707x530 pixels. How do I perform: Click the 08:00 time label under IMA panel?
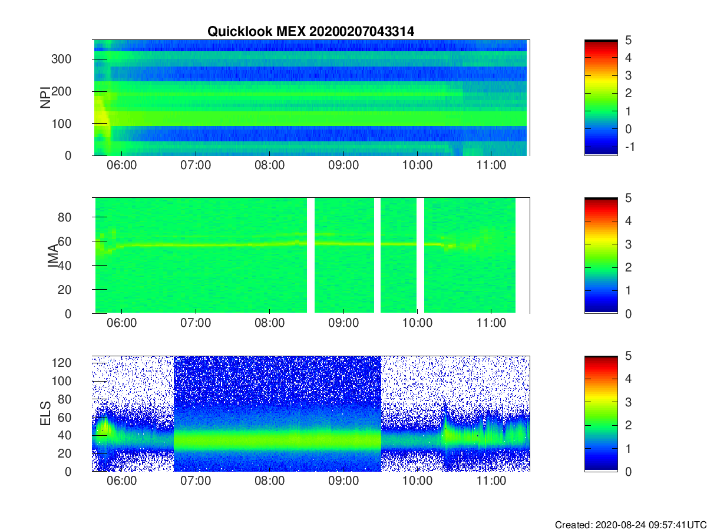point(269,323)
